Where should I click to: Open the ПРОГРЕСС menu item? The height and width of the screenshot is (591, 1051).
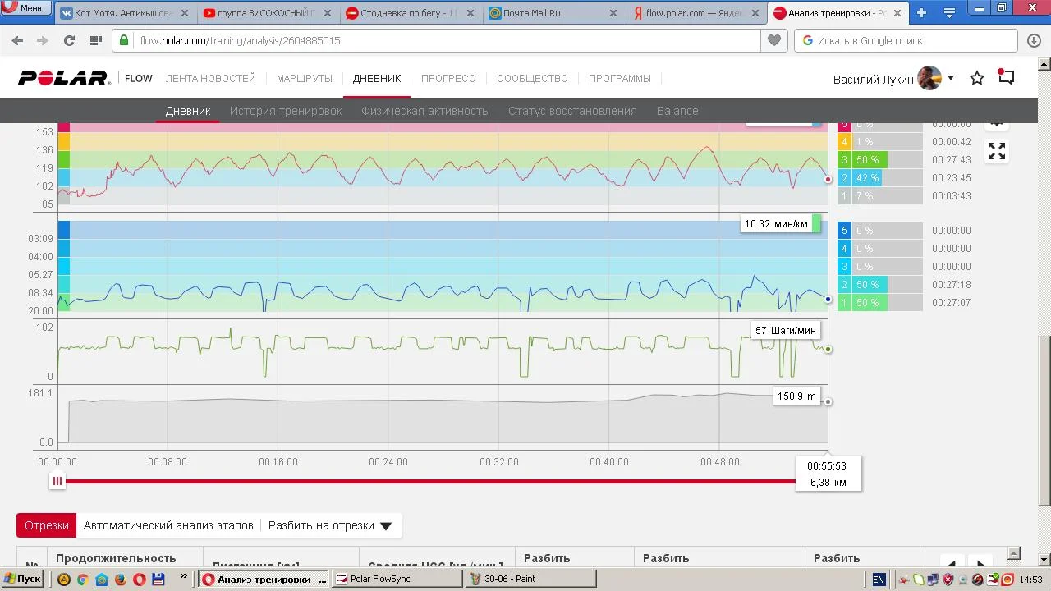(x=448, y=79)
